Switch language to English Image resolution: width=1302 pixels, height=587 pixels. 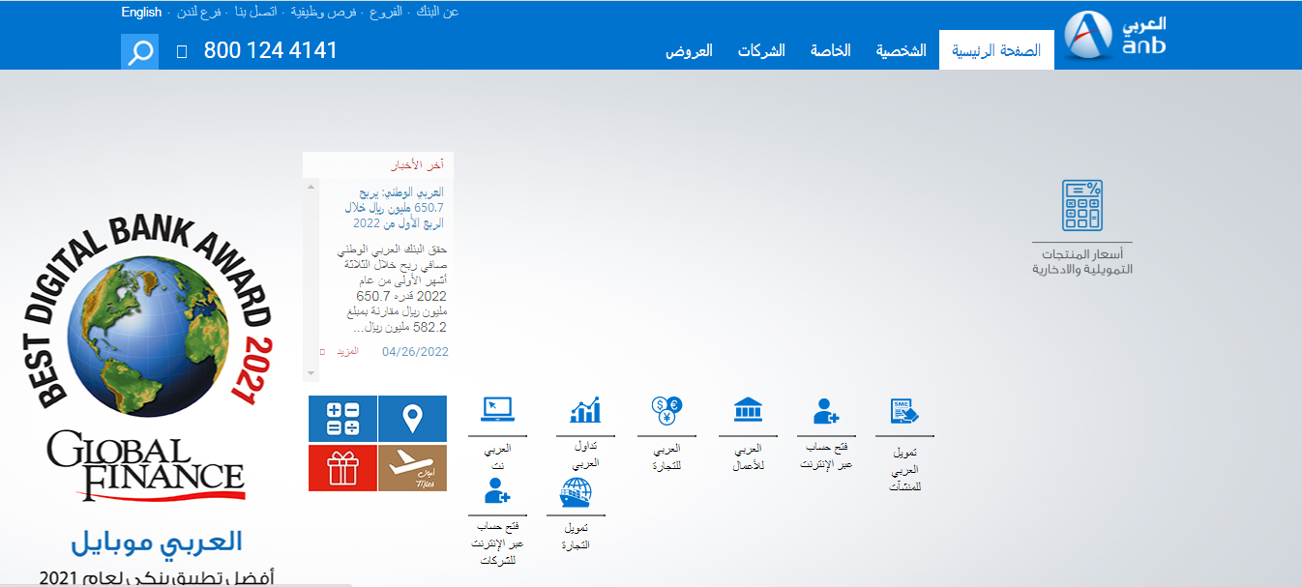(x=141, y=13)
